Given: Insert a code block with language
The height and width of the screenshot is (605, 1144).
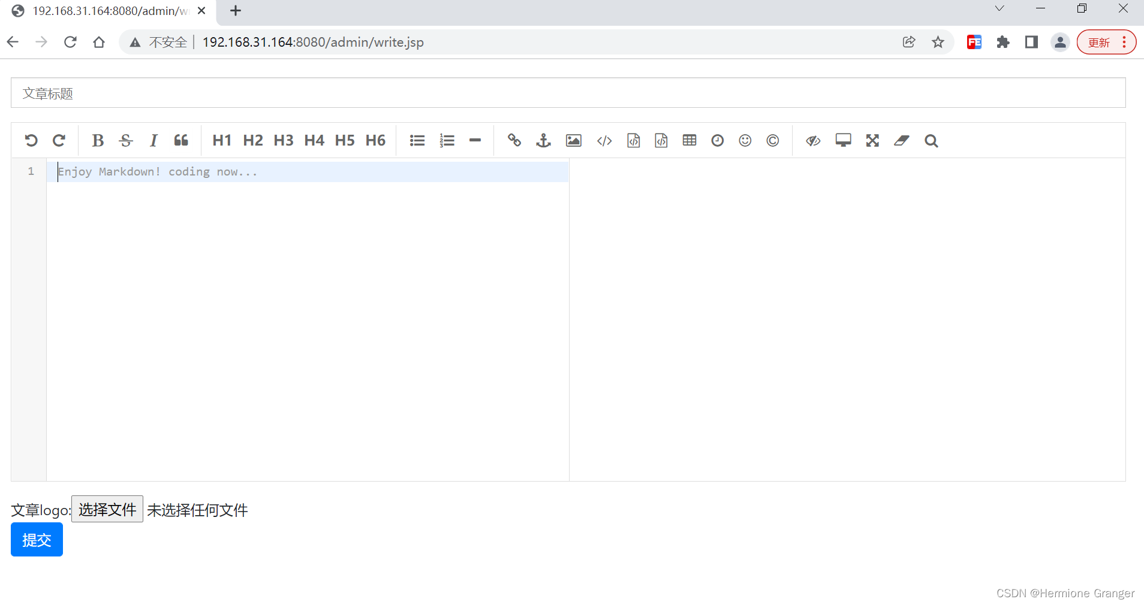Looking at the screenshot, I should (661, 141).
